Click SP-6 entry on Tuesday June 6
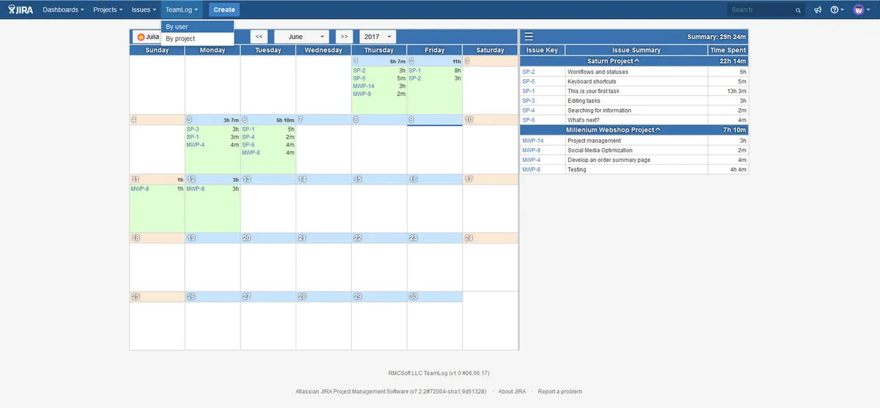 point(249,144)
